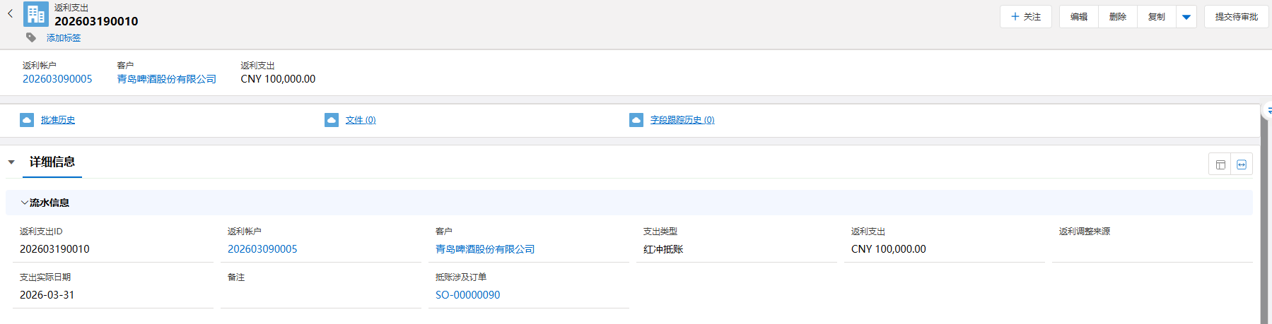Toggle the full-width expand layout icon
Image resolution: width=1272 pixels, height=324 pixels.
pos(1242,164)
